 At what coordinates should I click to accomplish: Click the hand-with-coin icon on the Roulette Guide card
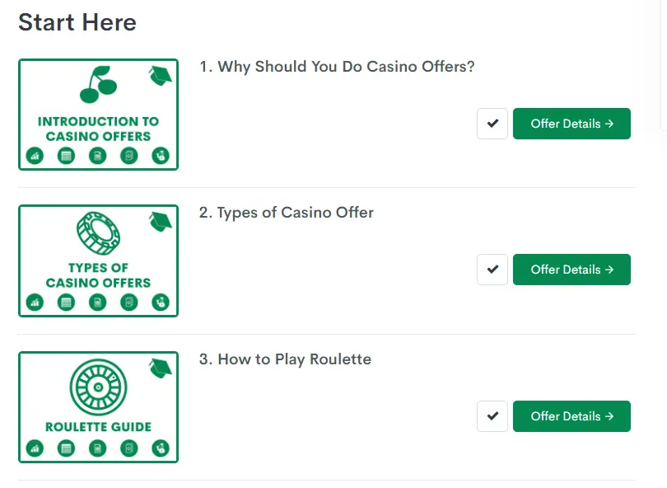(x=161, y=448)
